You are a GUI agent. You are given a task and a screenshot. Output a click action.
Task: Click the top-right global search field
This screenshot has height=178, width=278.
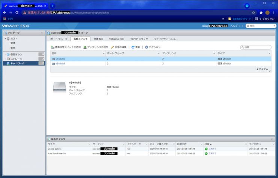tap(260, 26)
